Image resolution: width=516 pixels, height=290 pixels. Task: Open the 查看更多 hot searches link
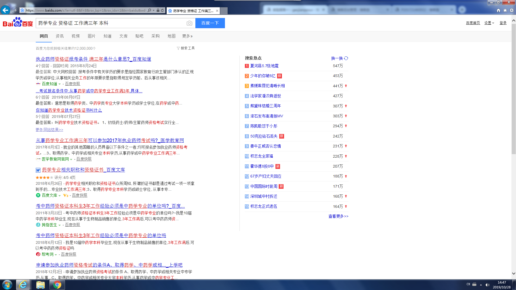pos(338,216)
